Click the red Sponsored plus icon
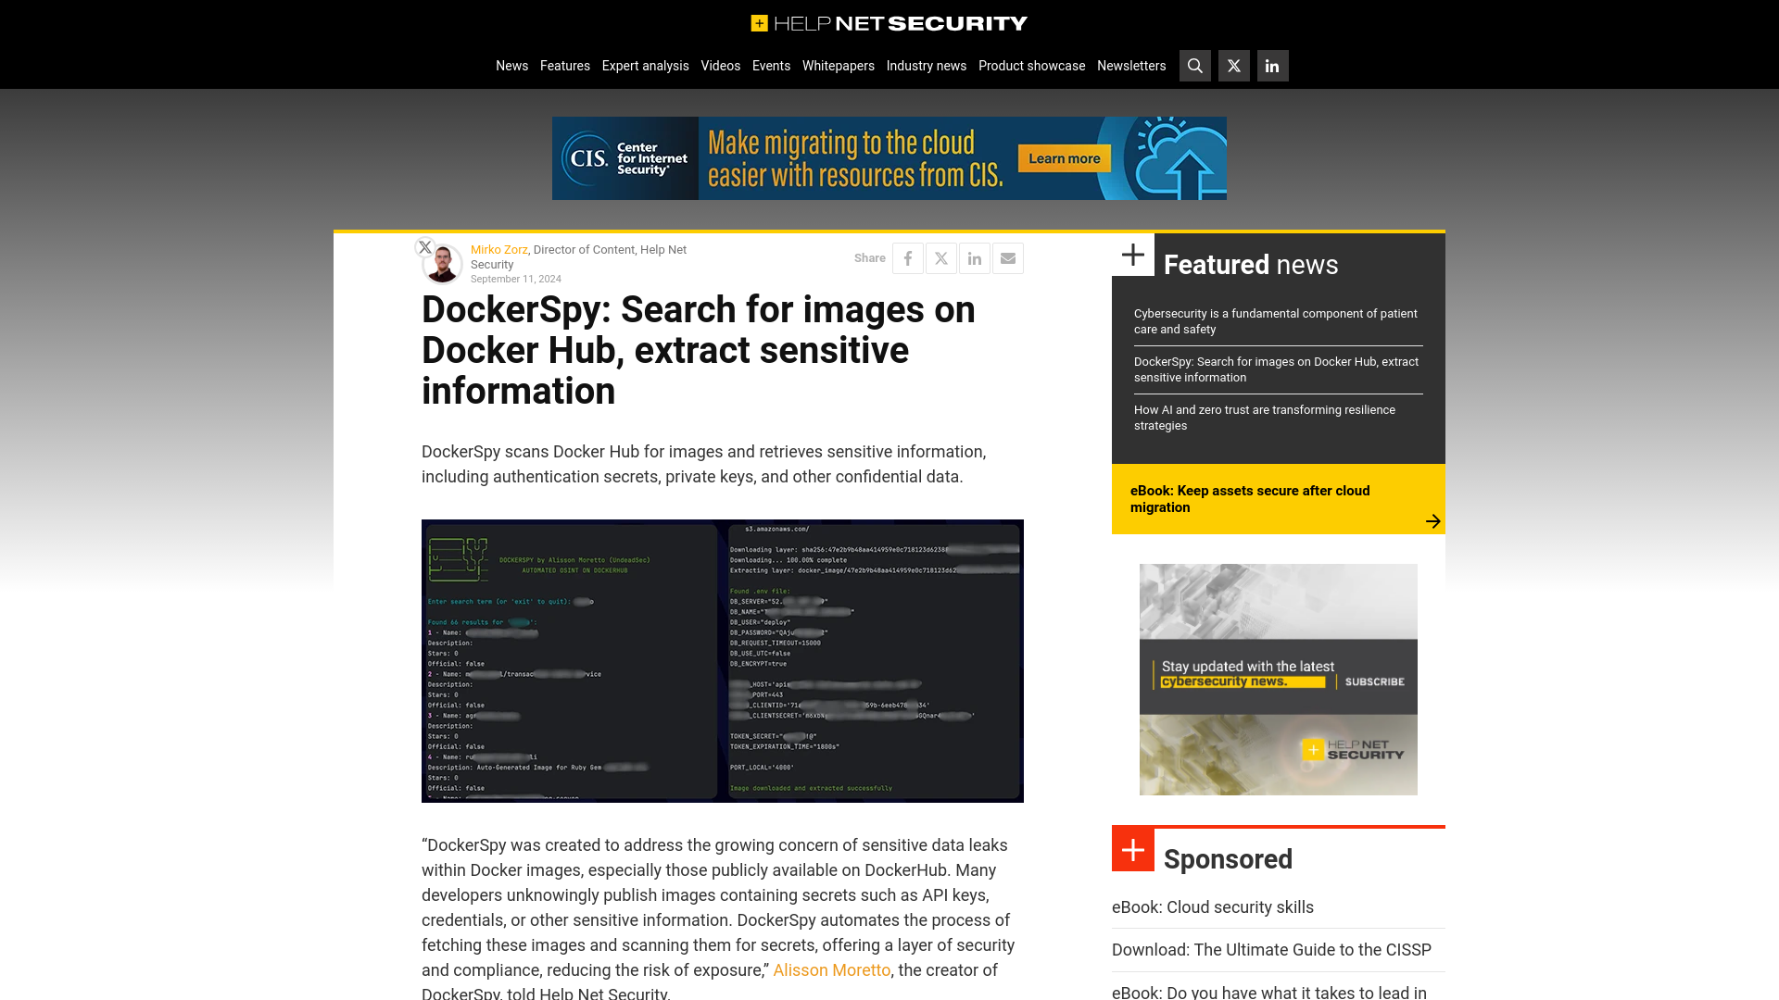Viewport: 1779px width, 1000px height. click(1133, 850)
